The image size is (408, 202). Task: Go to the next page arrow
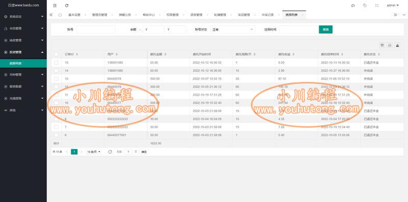coord(82,152)
